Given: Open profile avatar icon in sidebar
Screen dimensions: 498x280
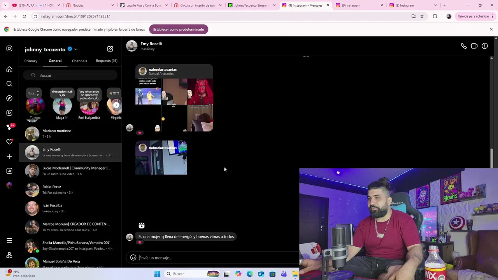Looking at the screenshot, I should (9, 185).
